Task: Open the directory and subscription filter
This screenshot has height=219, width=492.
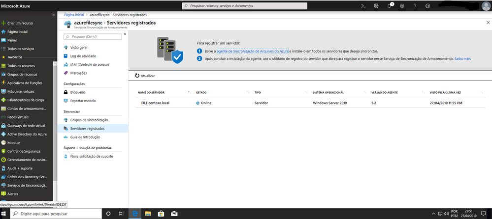Action: pyautogui.click(x=377, y=6)
